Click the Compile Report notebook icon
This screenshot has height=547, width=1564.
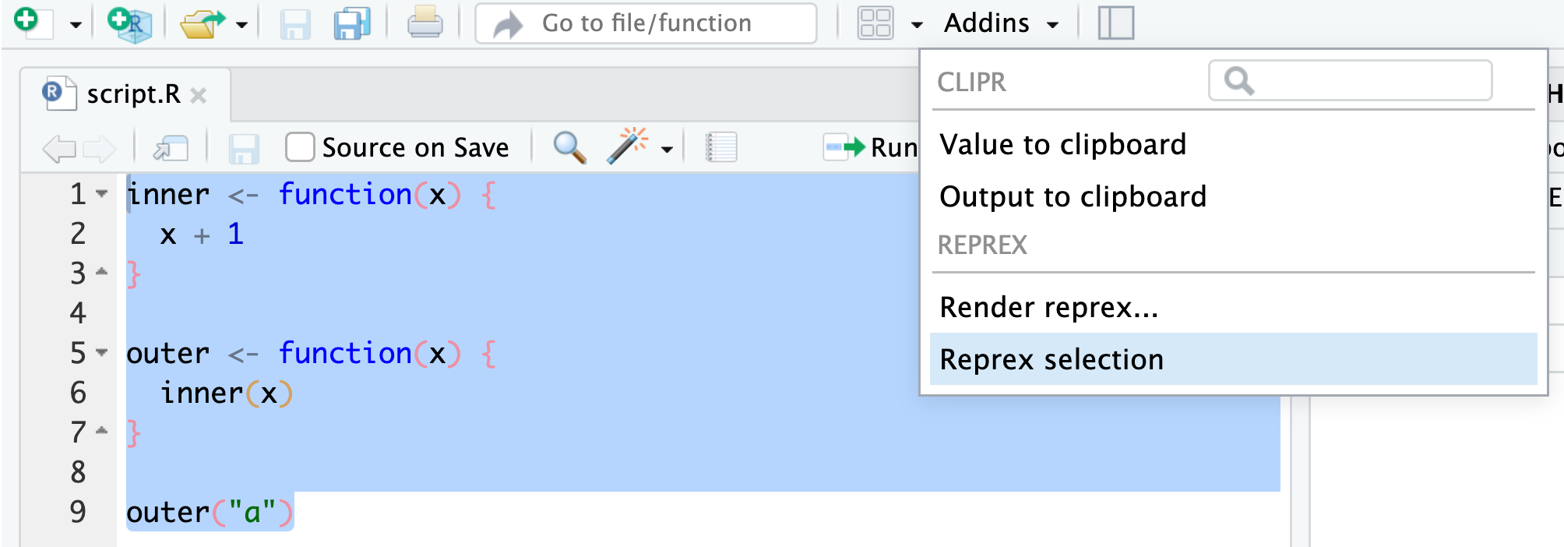coord(720,146)
